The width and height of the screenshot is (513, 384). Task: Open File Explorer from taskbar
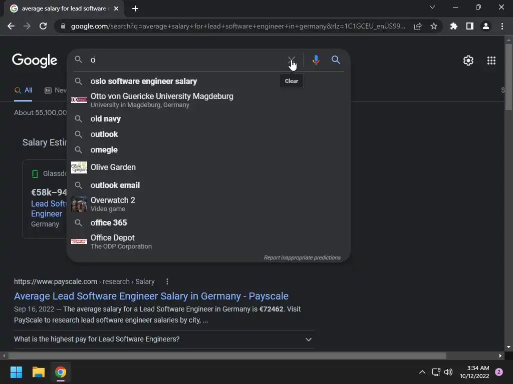pos(38,372)
